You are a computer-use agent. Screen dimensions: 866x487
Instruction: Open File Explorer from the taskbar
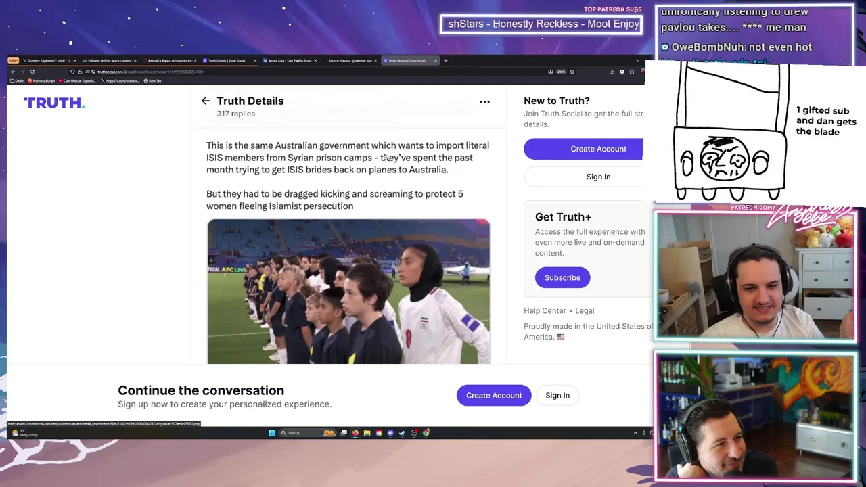(367, 433)
